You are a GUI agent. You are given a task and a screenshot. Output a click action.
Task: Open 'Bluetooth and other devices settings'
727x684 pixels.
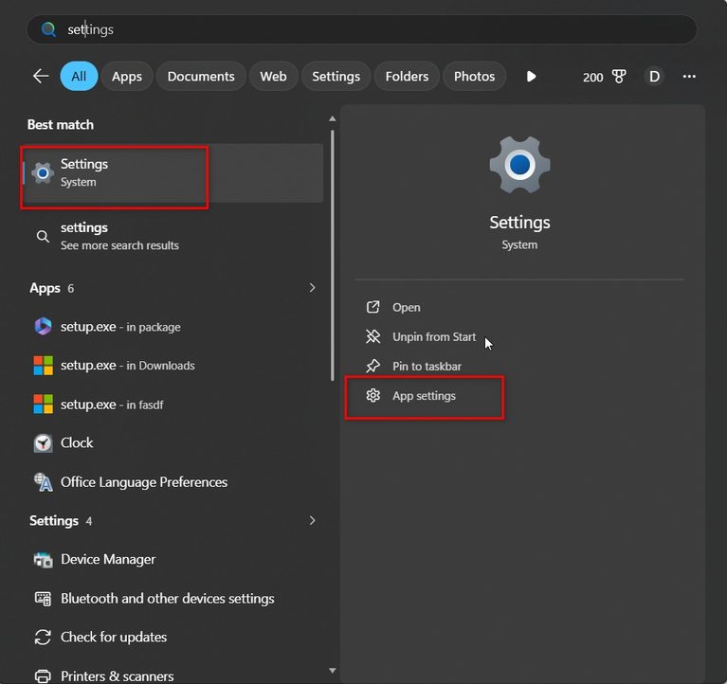coord(173,599)
